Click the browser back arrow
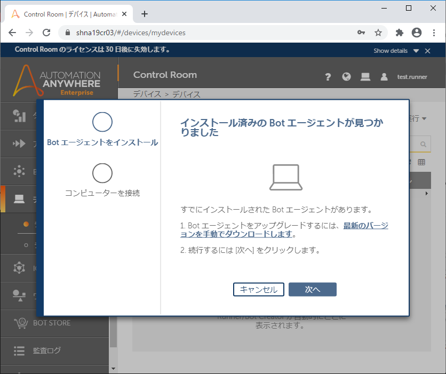 (x=12, y=33)
